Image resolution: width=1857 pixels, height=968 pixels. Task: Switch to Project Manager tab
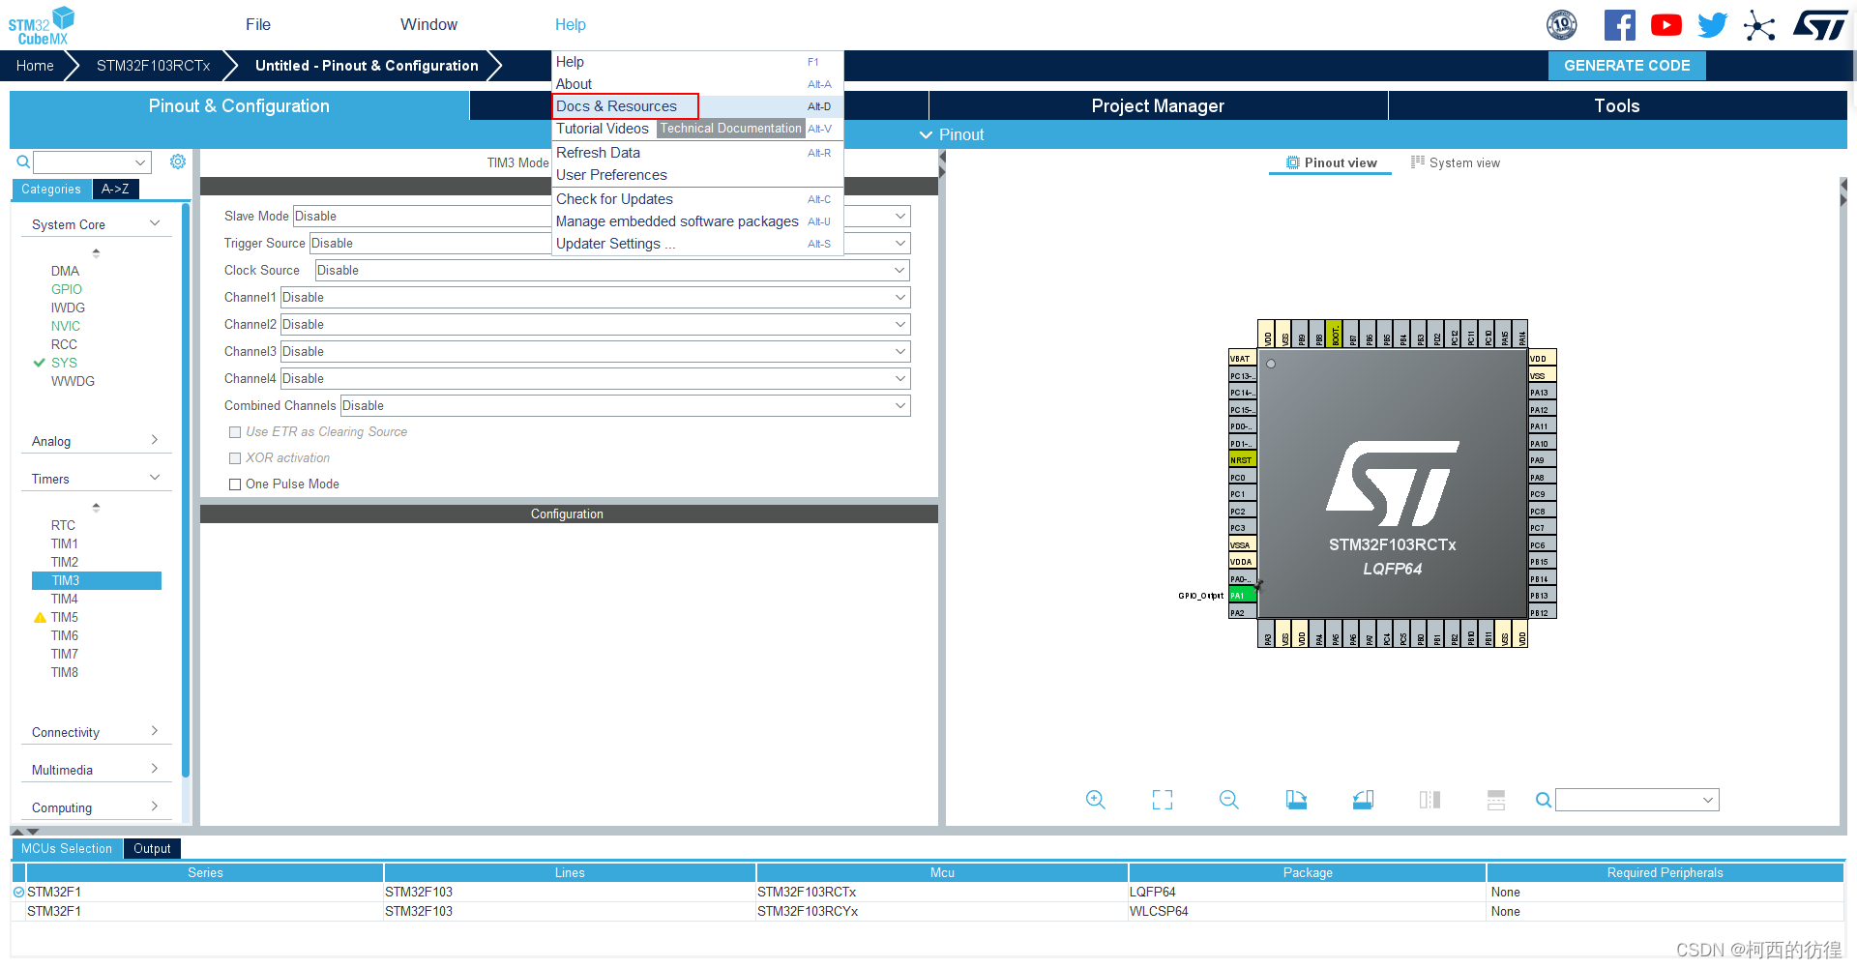click(1158, 105)
